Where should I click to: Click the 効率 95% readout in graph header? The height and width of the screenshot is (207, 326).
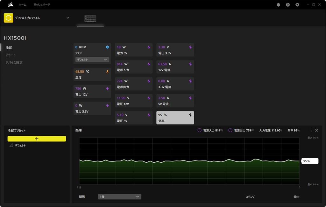294,131
